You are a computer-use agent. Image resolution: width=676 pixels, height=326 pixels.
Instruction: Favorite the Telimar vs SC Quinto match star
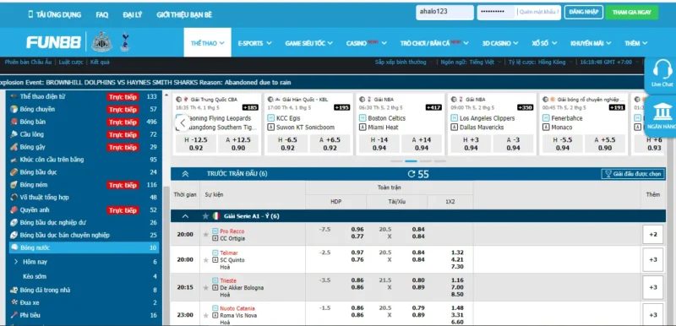(x=205, y=259)
